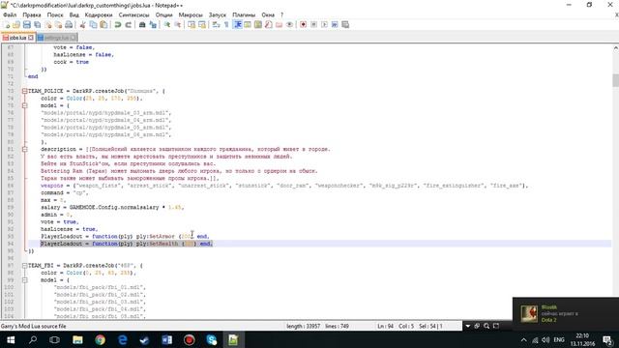Viewport: 619px width, 348px height.
Task: Open overlay dropdown arrow beside status bar
Action: 468,326
